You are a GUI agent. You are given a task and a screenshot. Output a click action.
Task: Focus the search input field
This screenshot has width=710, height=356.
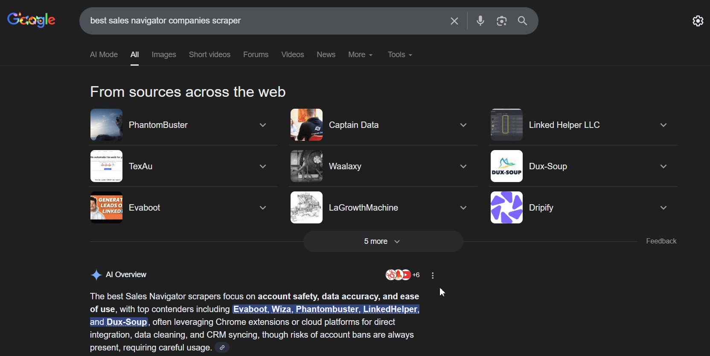pyautogui.click(x=265, y=20)
